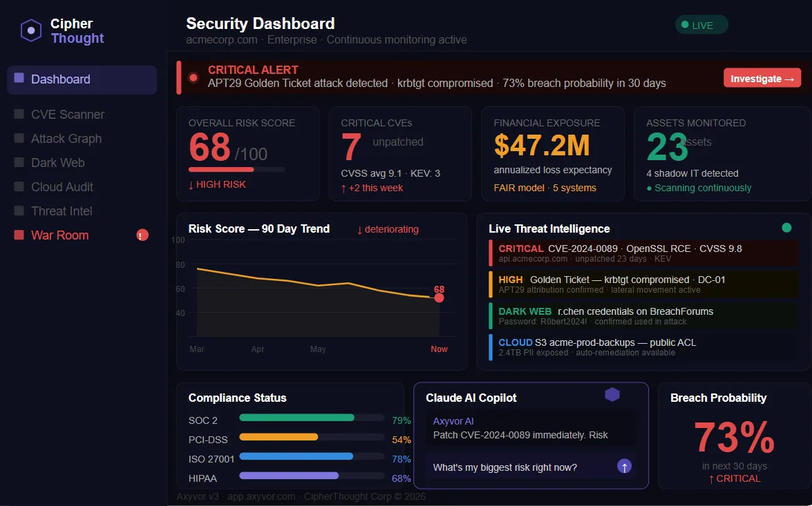Open the DARK WEB r.chen credentials entry
Screen dimensions: 812x506
point(643,315)
